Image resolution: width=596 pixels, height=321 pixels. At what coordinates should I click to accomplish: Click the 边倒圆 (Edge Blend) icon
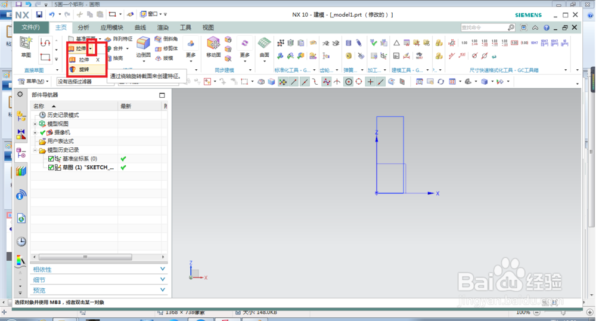pos(143,47)
